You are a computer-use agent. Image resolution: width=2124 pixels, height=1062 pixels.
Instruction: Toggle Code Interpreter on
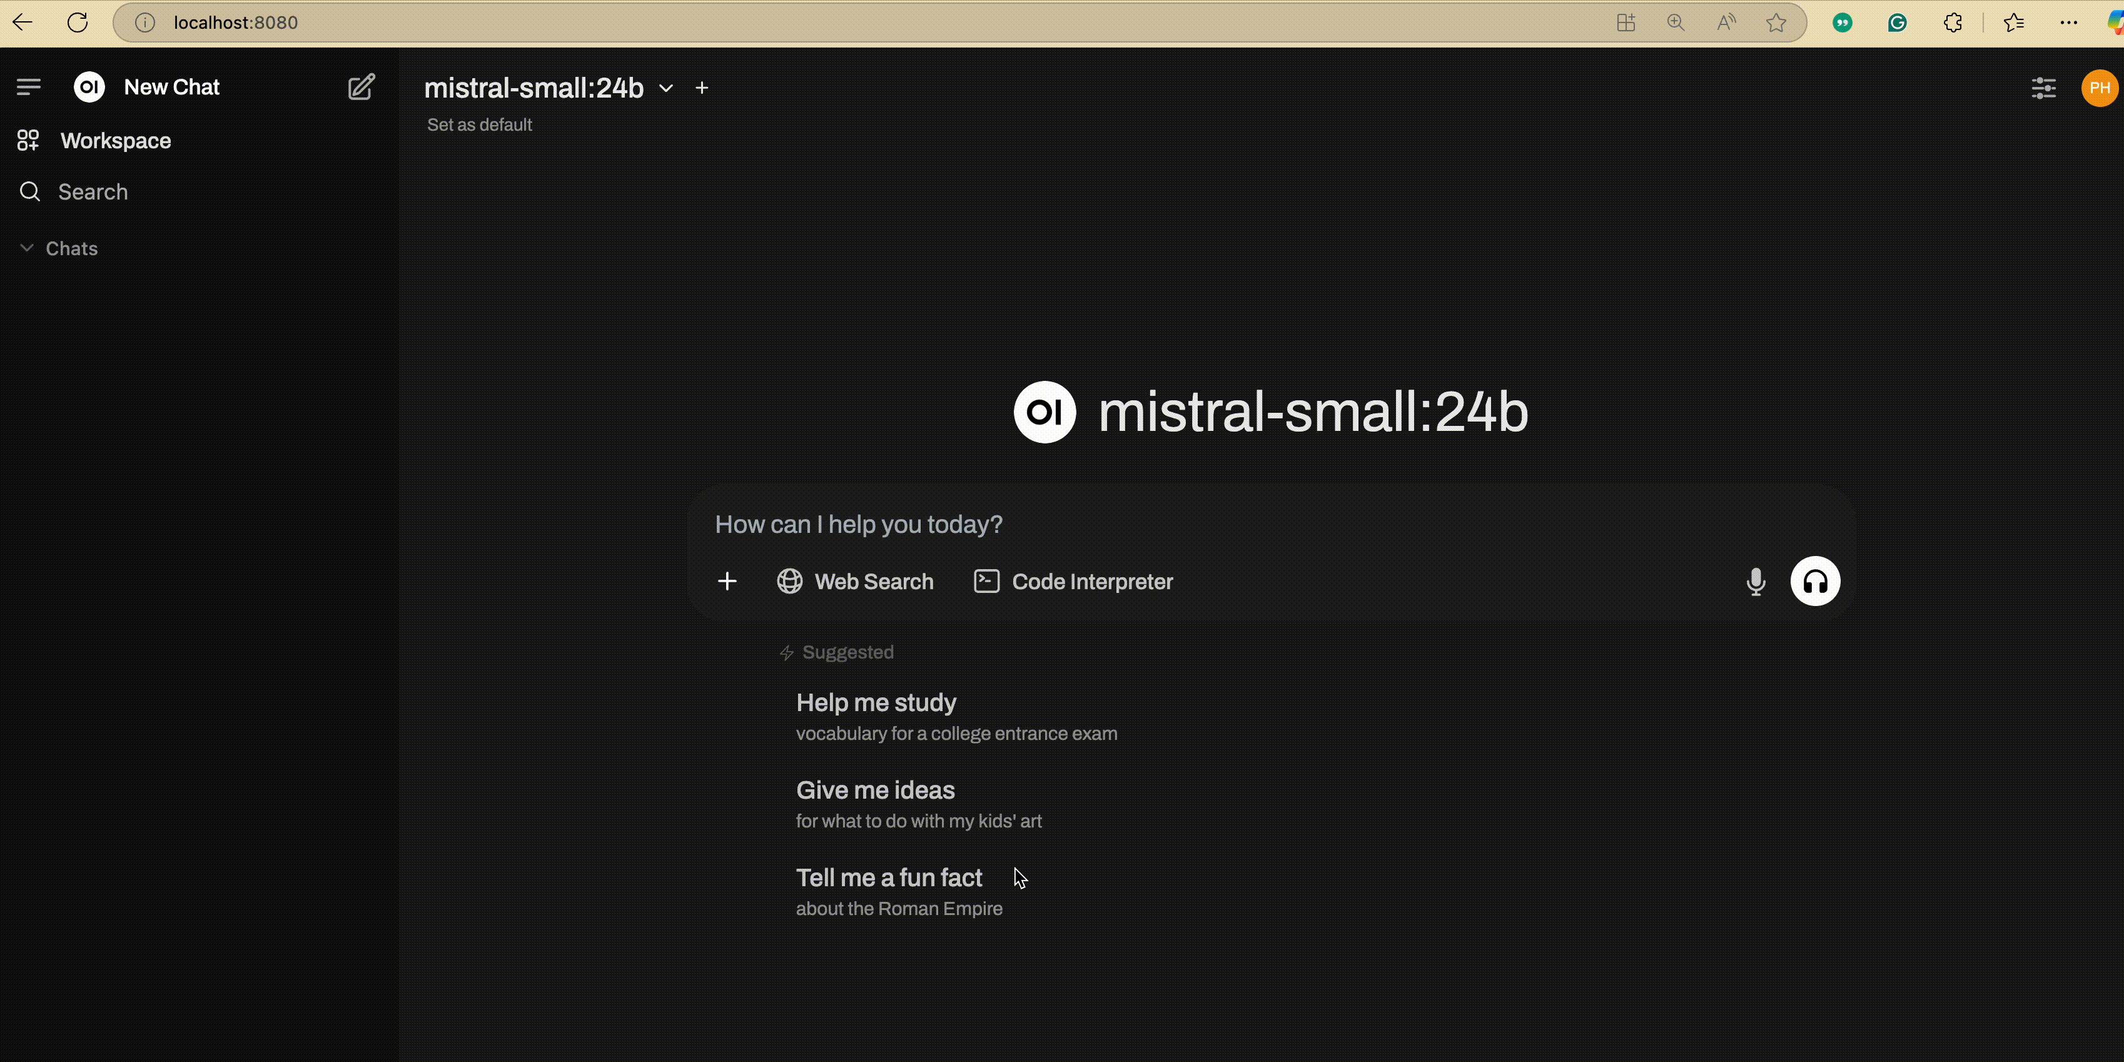pos(1073,581)
